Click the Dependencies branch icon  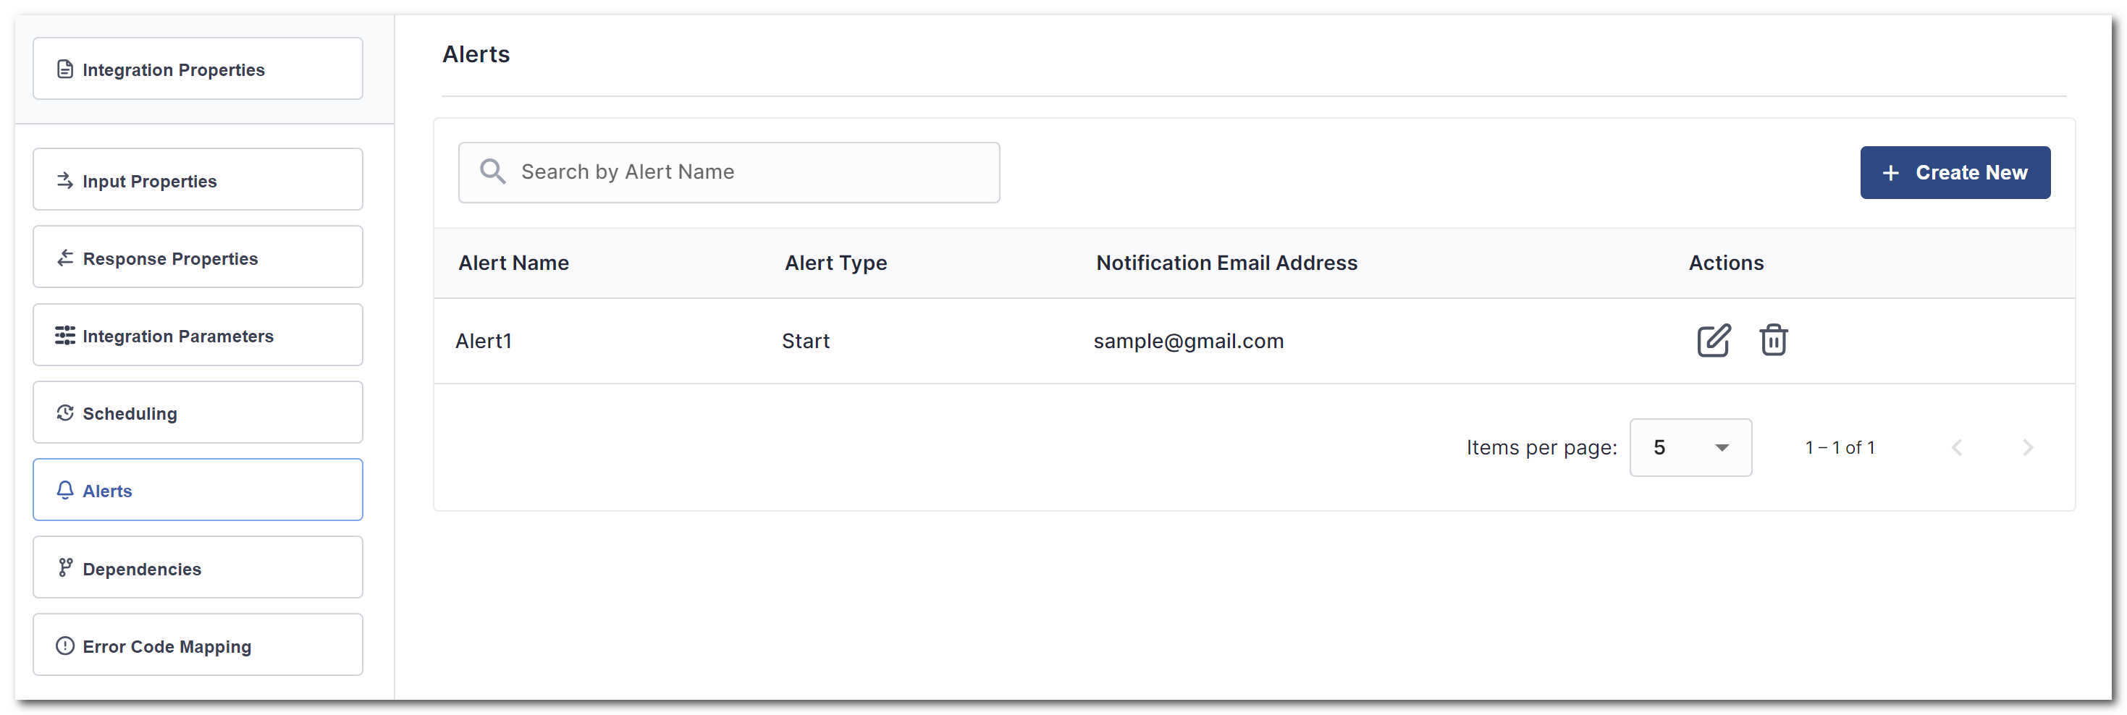(65, 568)
